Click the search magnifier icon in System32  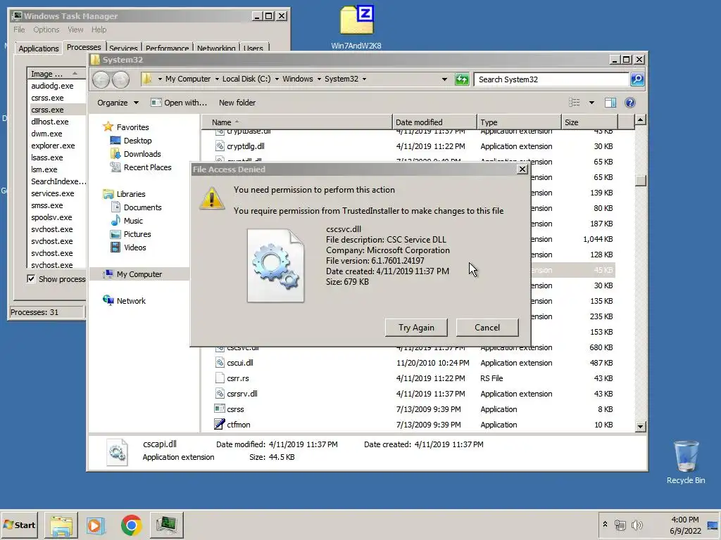pos(637,79)
